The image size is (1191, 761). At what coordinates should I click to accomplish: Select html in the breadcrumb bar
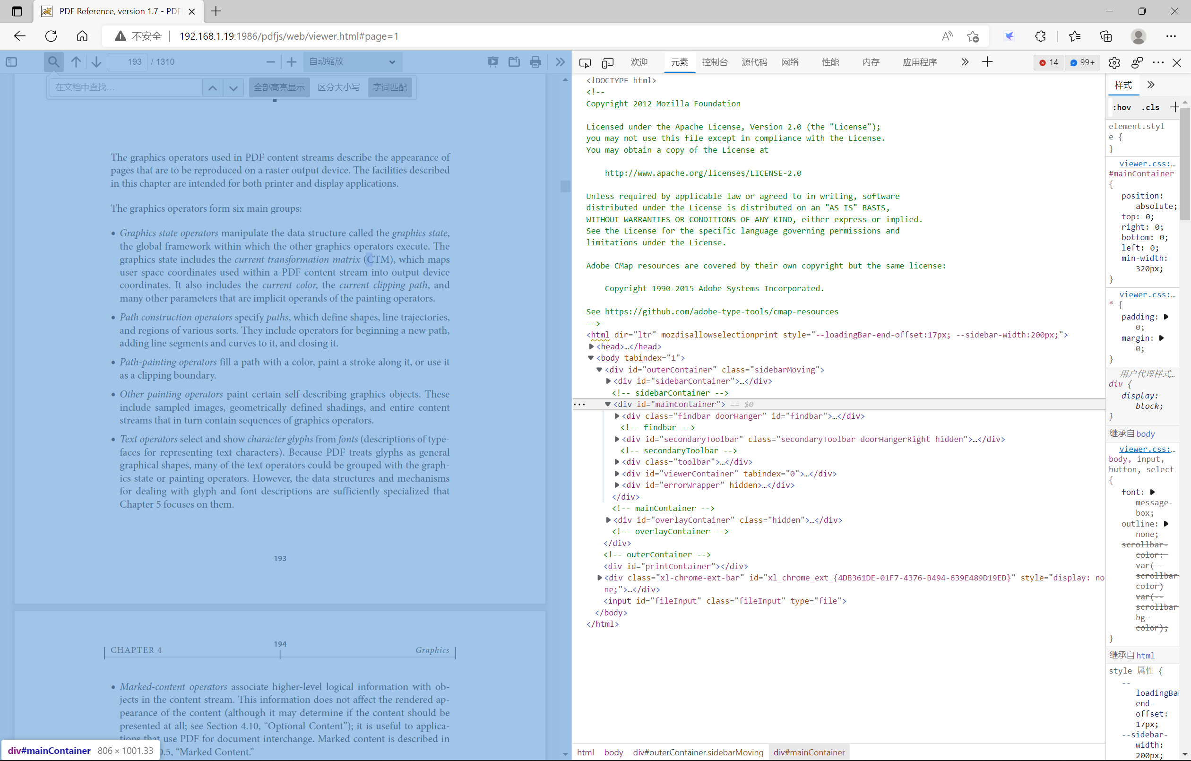click(x=586, y=752)
